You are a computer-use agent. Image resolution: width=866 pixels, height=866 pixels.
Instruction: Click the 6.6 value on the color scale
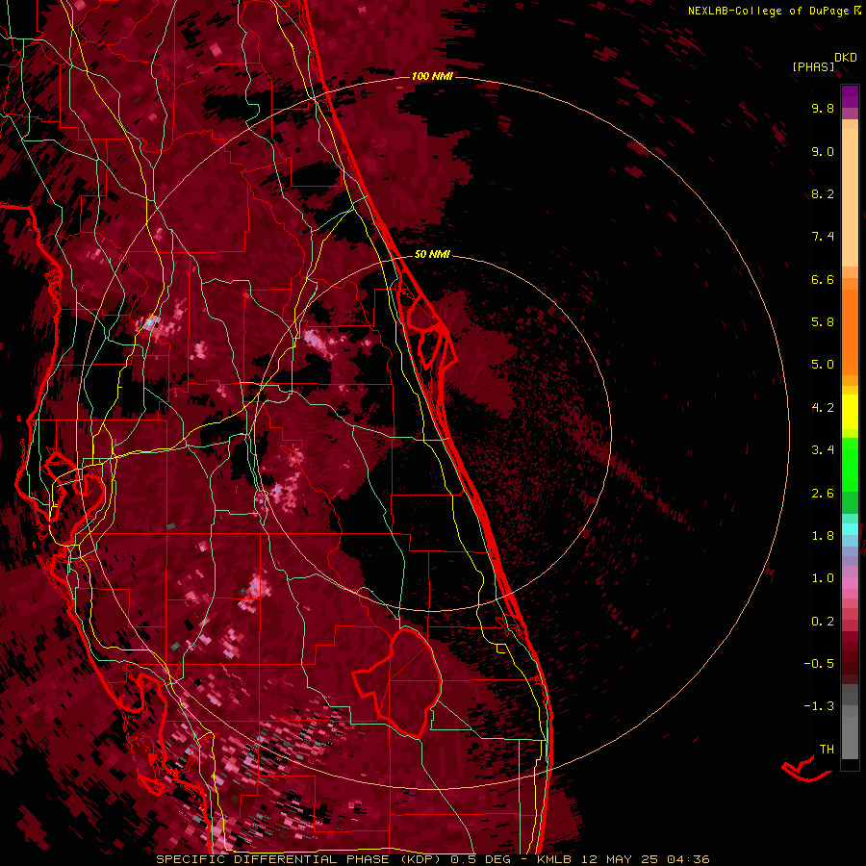[x=823, y=279]
